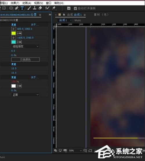Open the 窗口 menu
Viewport: 145px width, 161px height.
click(x=48, y=3)
